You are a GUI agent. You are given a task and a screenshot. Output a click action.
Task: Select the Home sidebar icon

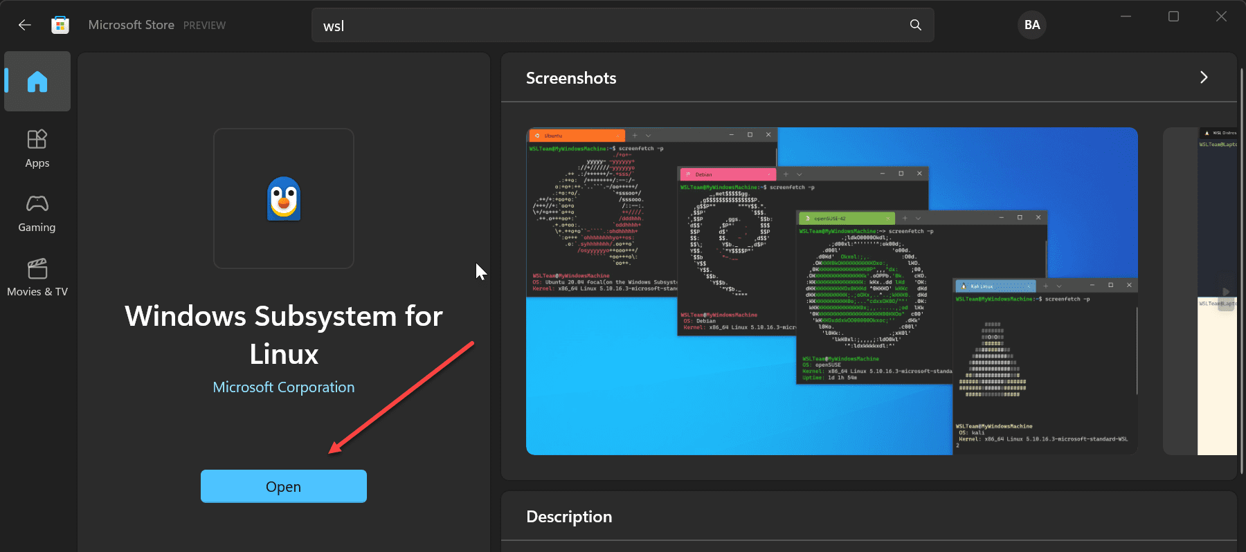37,82
